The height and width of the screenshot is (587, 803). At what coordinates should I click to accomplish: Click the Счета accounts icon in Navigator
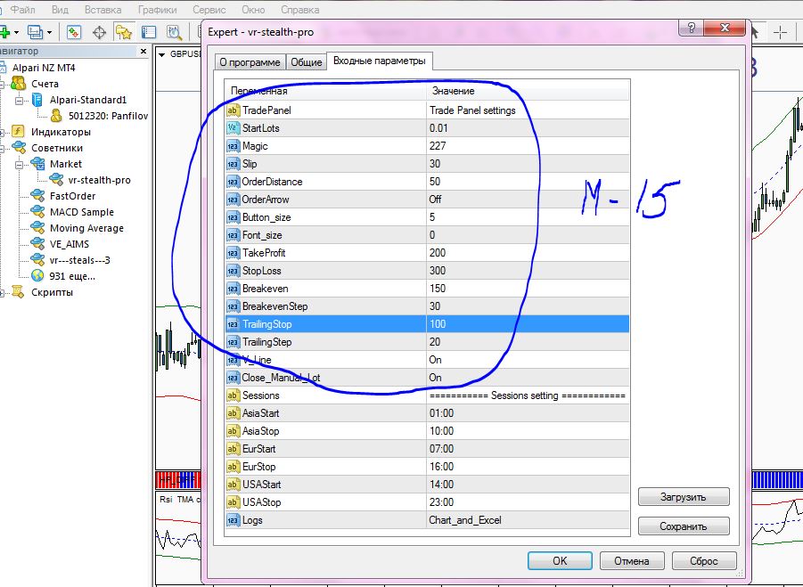coord(19,84)
